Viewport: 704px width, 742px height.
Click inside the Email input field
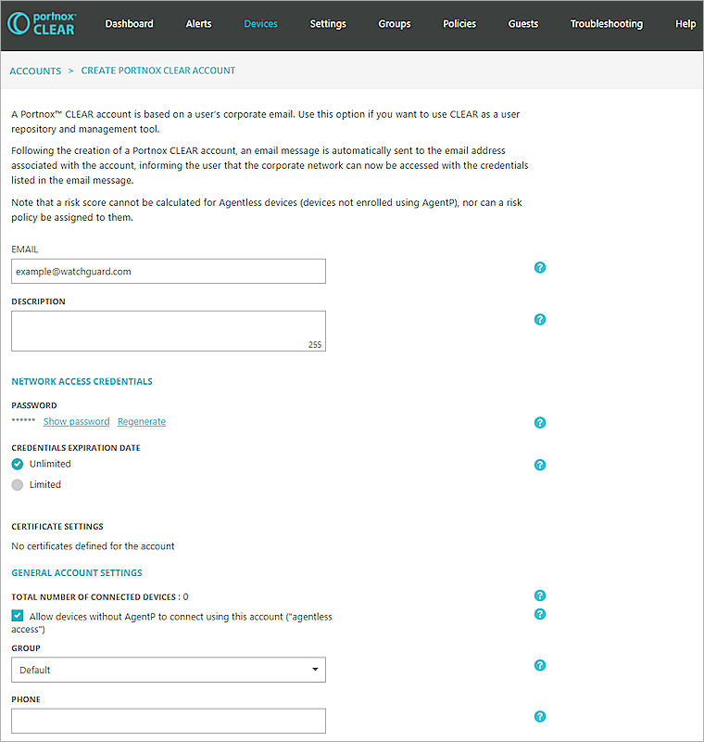[x=169, y=271]
